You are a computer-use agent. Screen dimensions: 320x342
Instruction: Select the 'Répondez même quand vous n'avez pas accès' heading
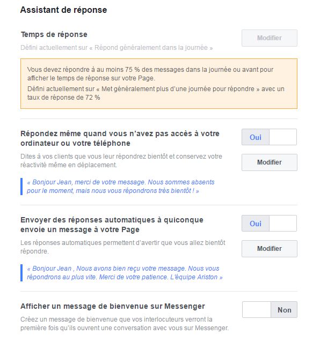120,138
